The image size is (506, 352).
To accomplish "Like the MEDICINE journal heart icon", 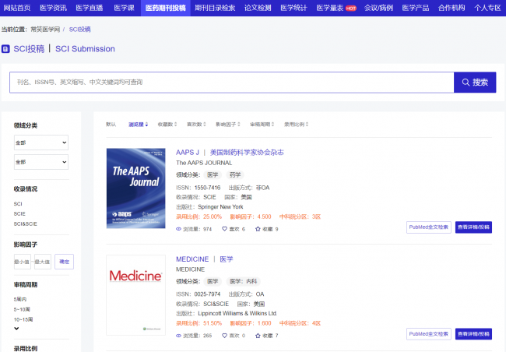I will pos(225,336).
